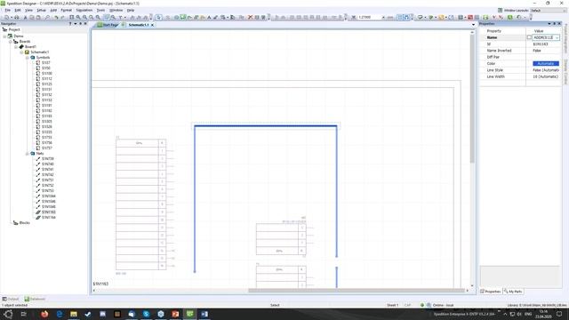Open the File menu
The height and width of the screenshot is (320, 569).
coord(7,10)
